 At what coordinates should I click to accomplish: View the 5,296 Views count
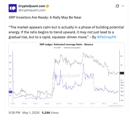50,113
